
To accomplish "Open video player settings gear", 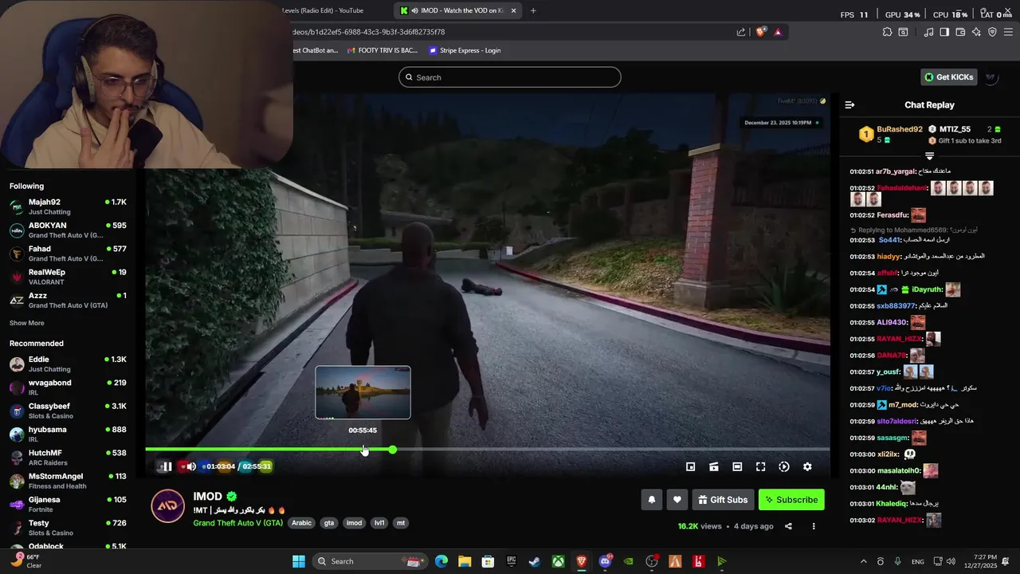I will 807,467.
